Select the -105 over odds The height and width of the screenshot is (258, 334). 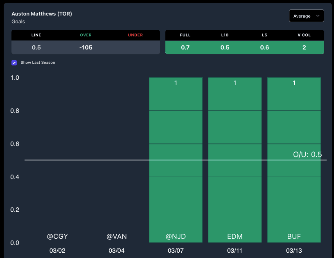click(86, 47)
